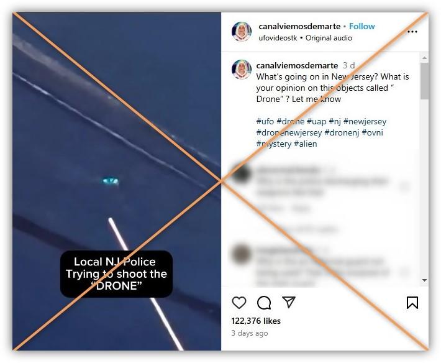The height and width of the screenshot is (363, 441).
Task: Open the #ufo hashtag
Action: [265, 121]
